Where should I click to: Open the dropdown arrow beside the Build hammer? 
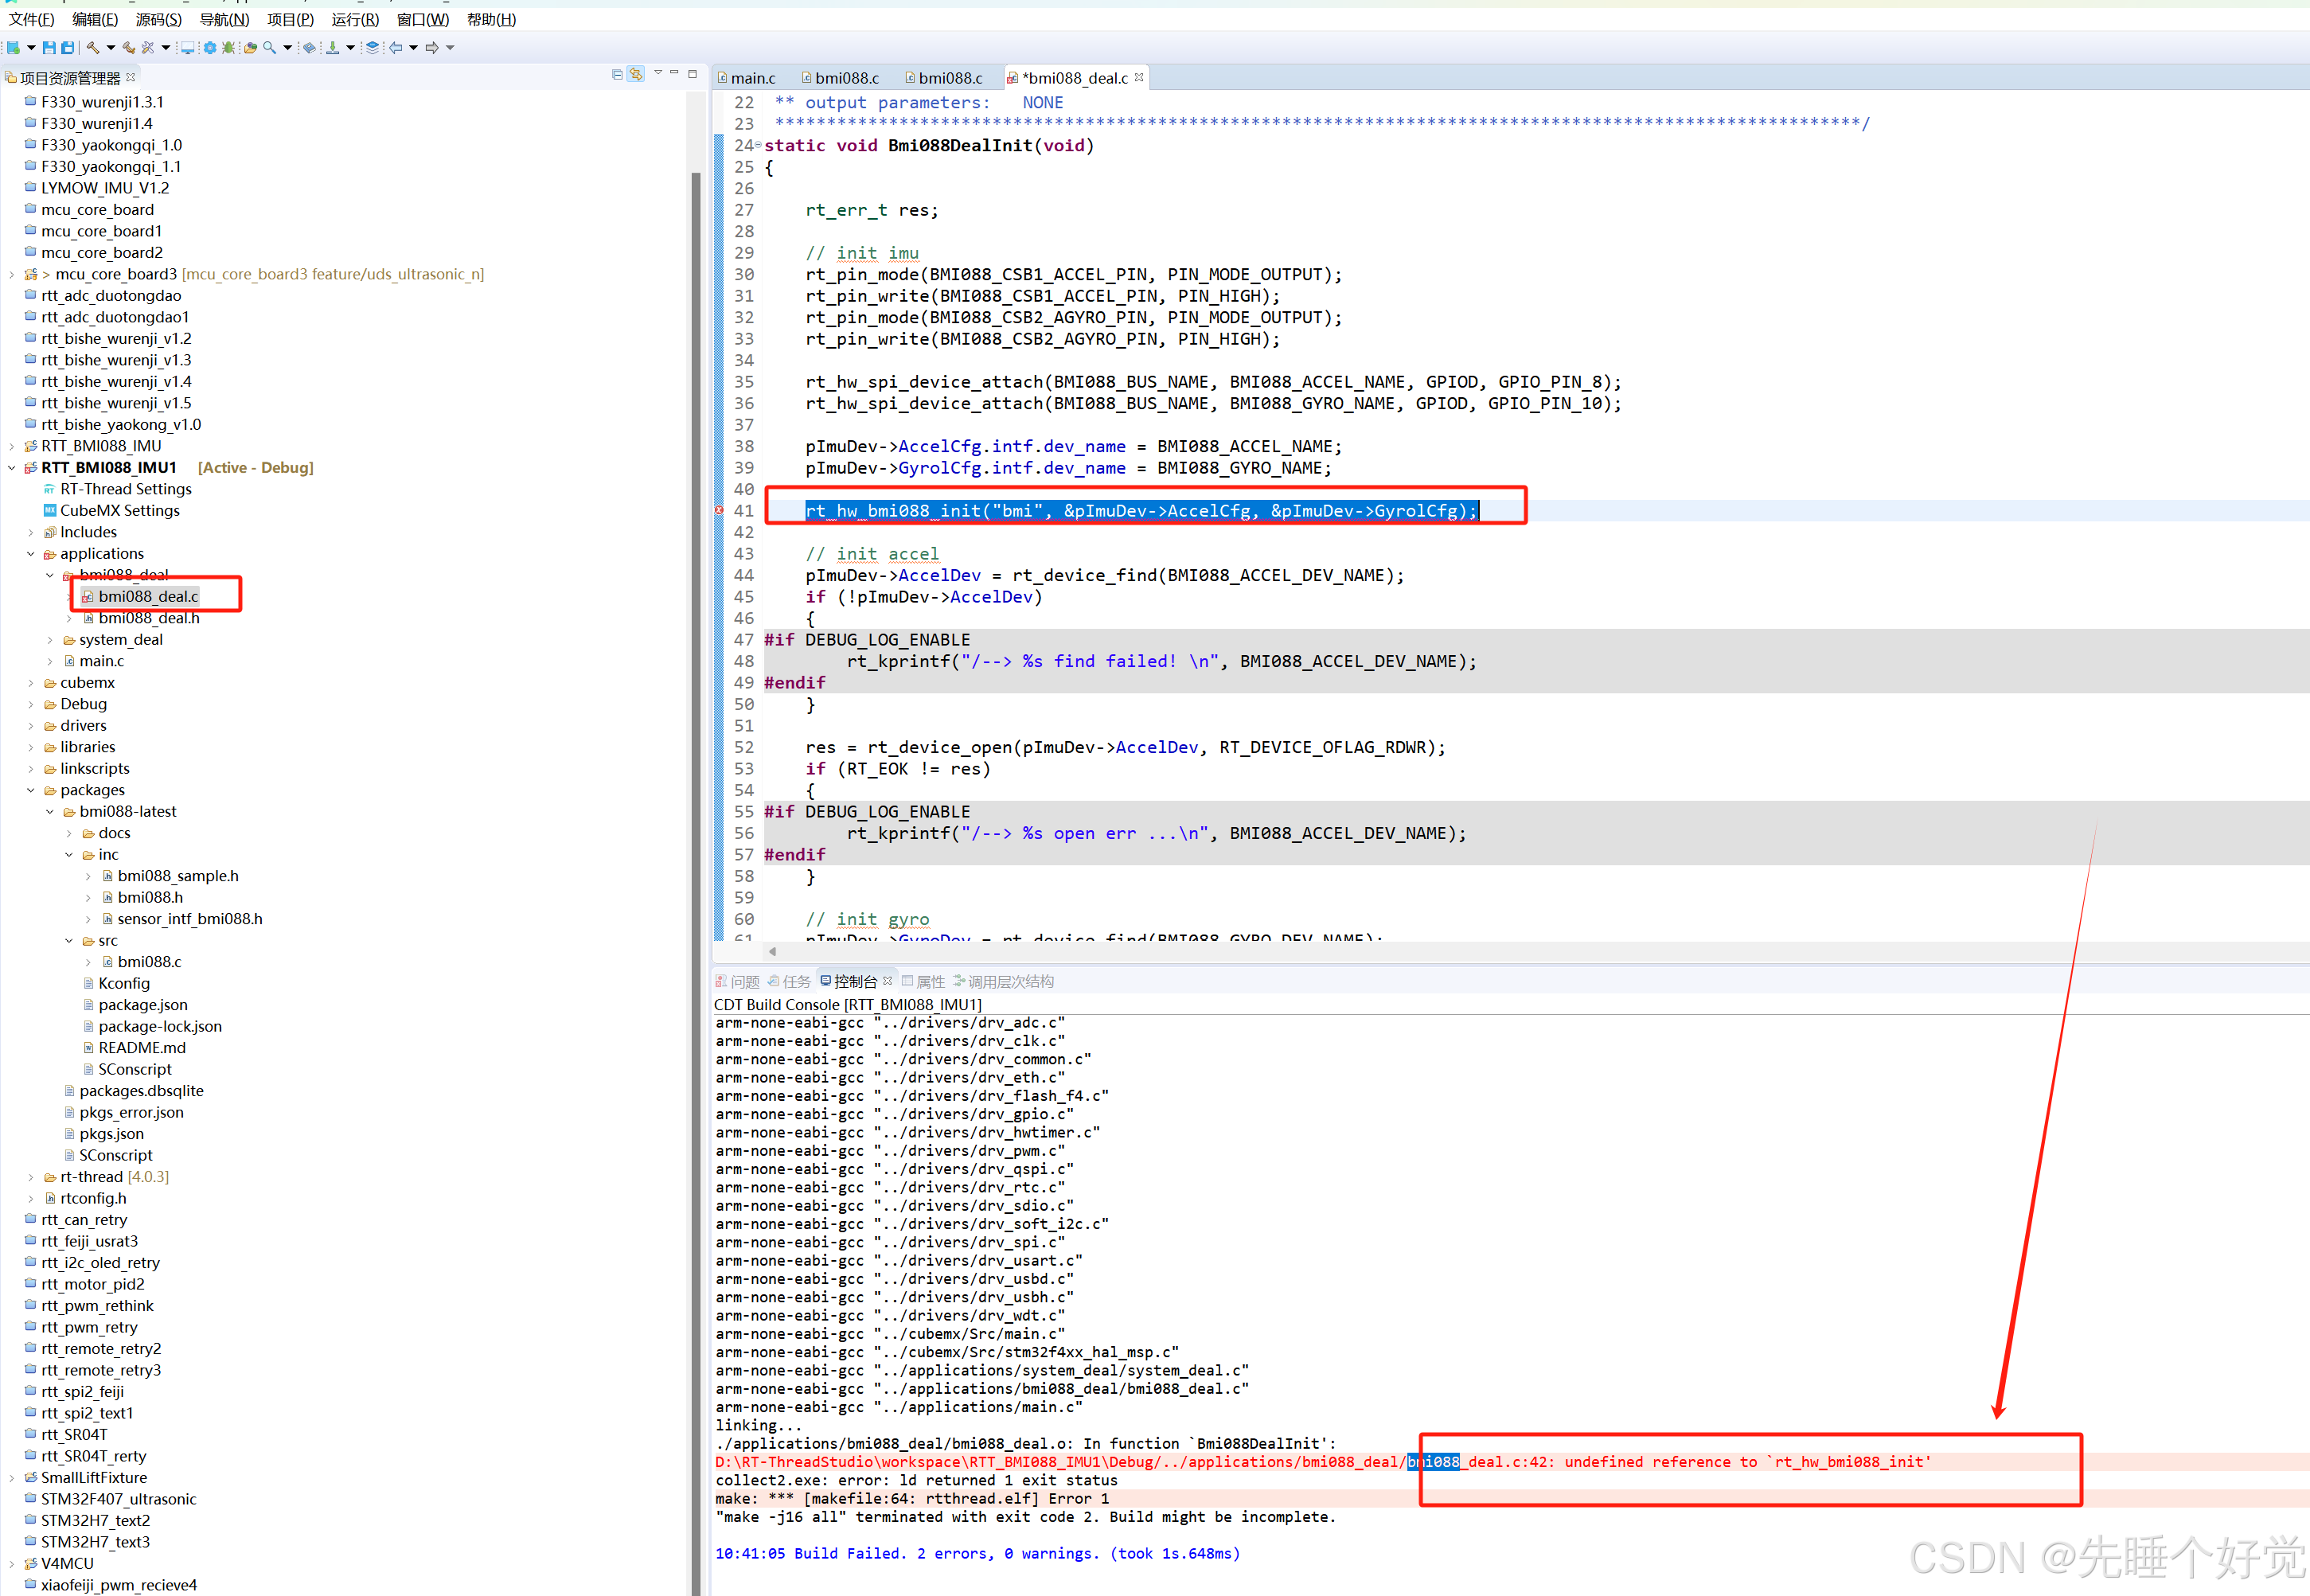click(111, 48)
